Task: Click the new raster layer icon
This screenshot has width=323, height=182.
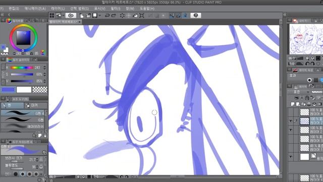Action: click(x=293, y=104)
